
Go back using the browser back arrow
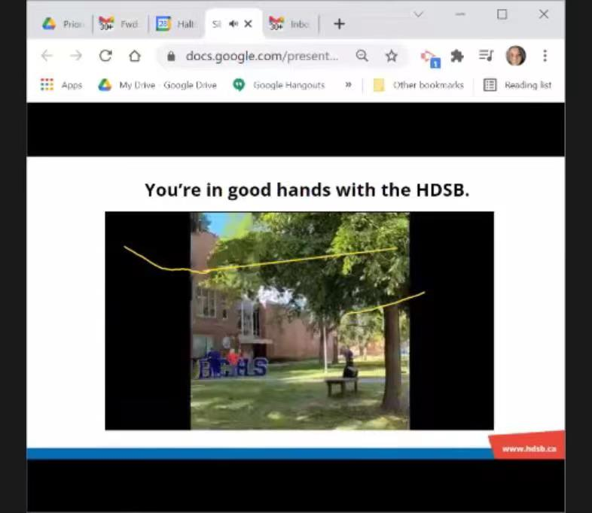(x=47, y=56)
